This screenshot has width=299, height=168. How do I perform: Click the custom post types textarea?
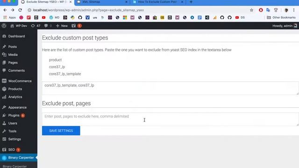click(x=170, y=88)
